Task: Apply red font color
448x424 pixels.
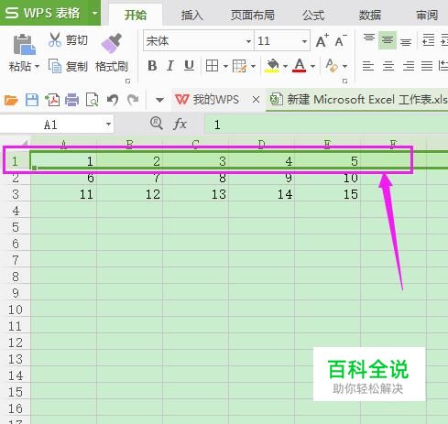Action: click(x=300, y=66)
